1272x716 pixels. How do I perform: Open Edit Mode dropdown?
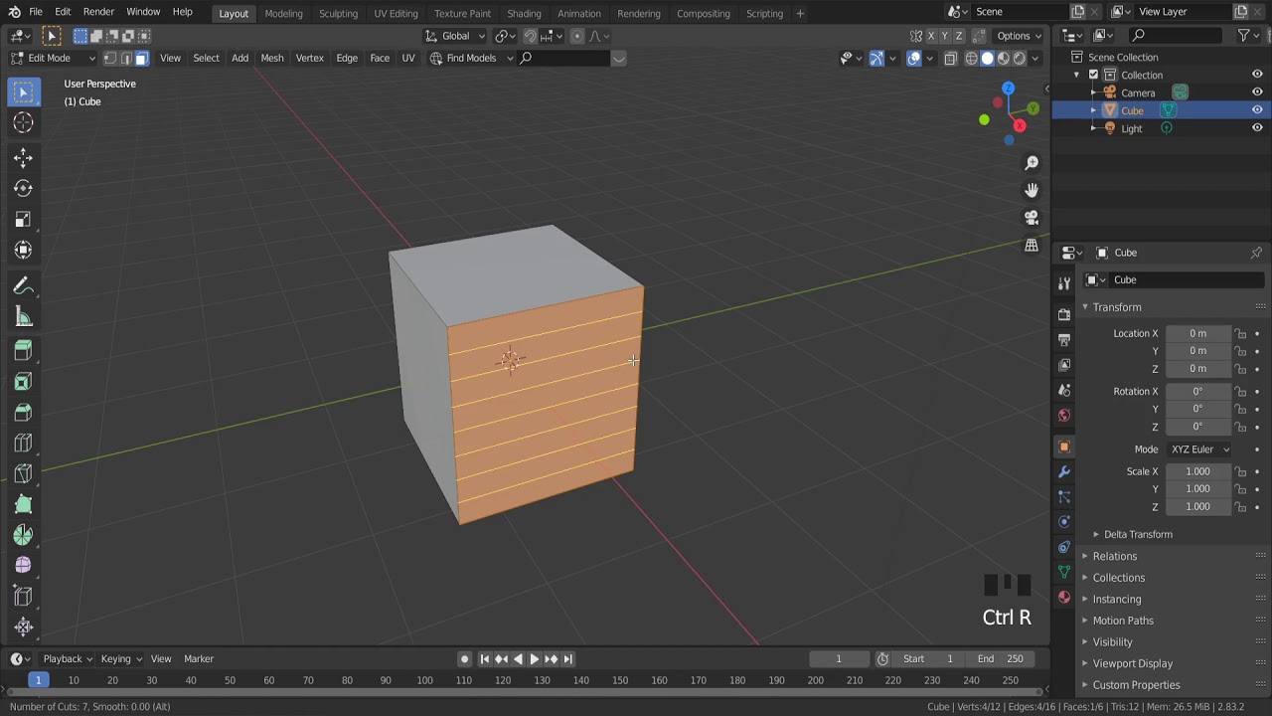click(x=53, y=58)
